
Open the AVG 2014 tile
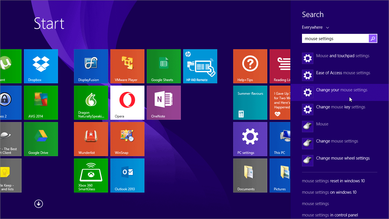pos(41,103)
